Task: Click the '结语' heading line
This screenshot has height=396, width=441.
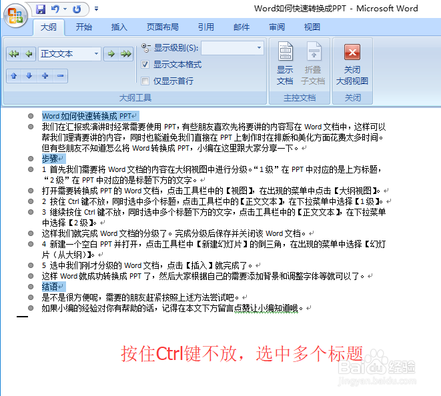Action: [x=50, y=287]
